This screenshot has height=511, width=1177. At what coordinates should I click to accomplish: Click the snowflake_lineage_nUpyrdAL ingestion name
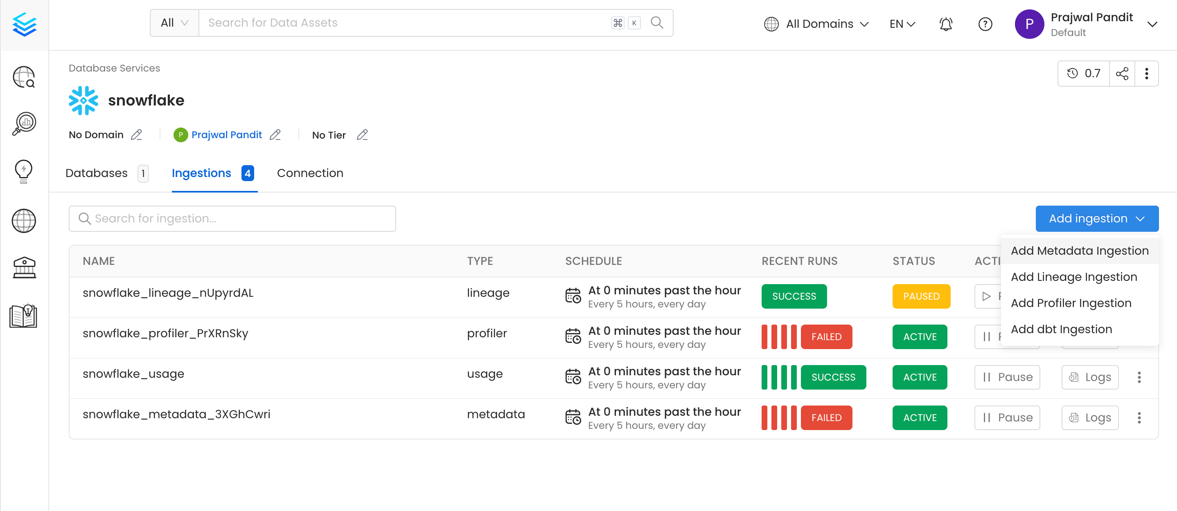pos(168,293)
